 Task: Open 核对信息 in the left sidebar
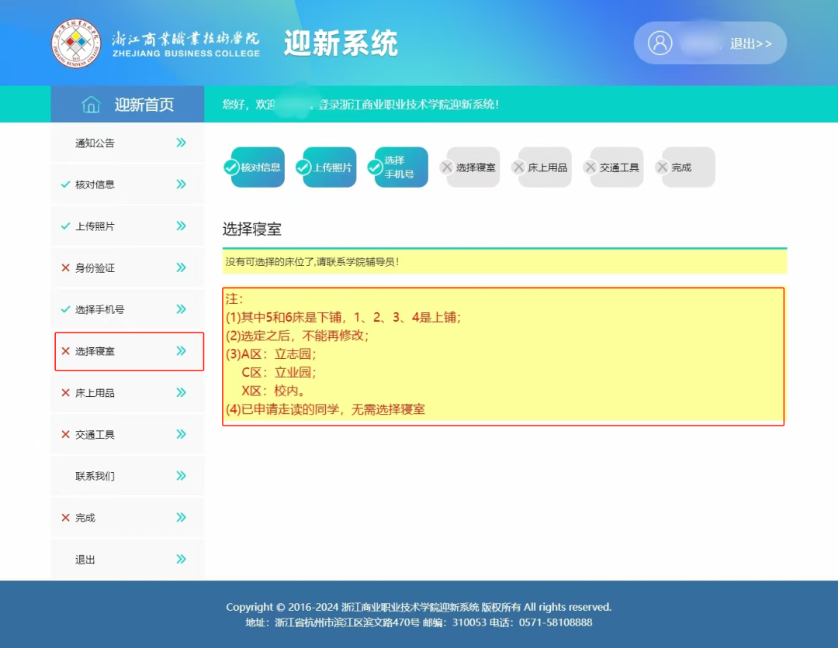[95, 184]
